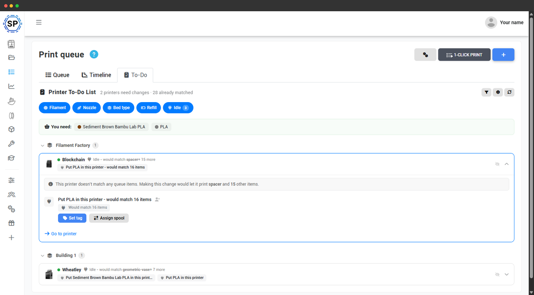
Task: Click the Filament Factory count badge
Action: [96, 145]
